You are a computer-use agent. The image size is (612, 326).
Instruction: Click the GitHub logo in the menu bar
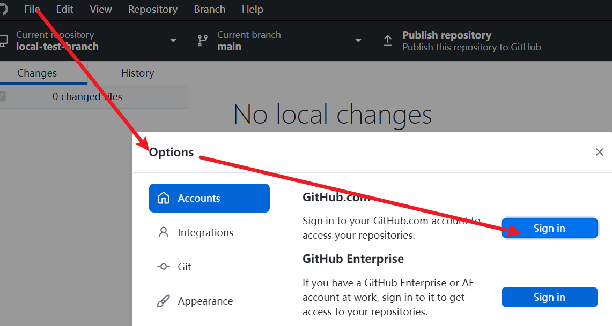(x=3, y=9)
